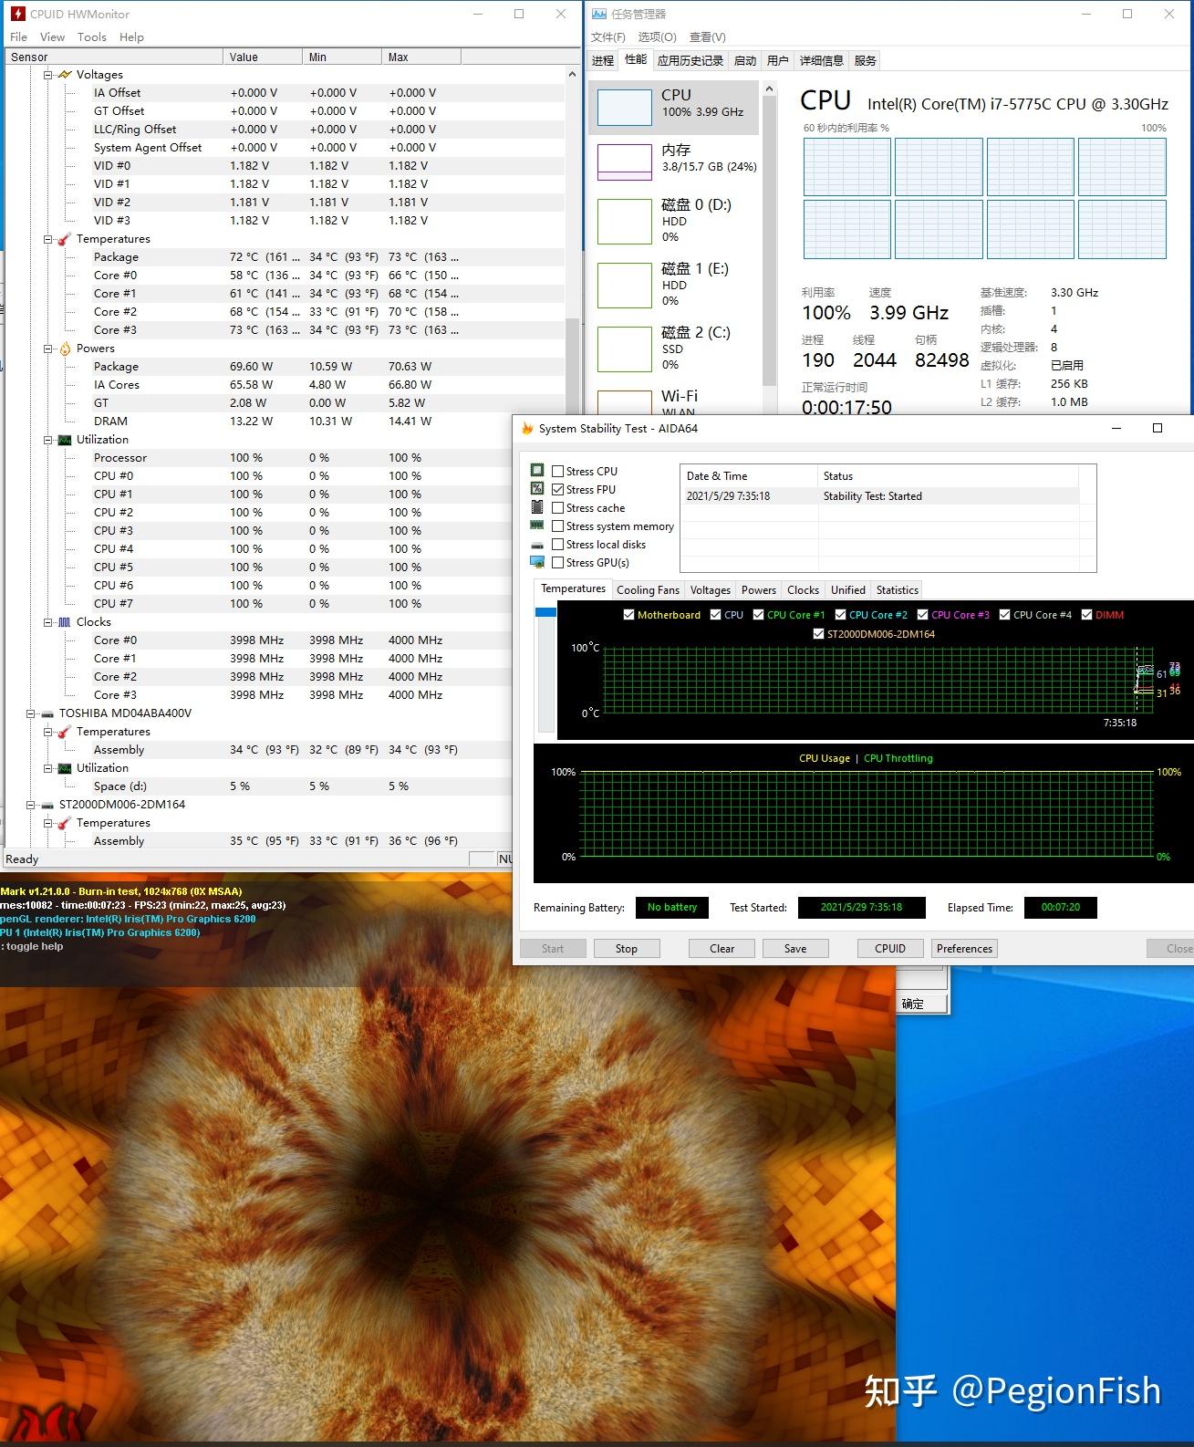Click the CPU Utilization chart icon in HWMonitor
This screenshot has width=1194, height=1447.
65,440
